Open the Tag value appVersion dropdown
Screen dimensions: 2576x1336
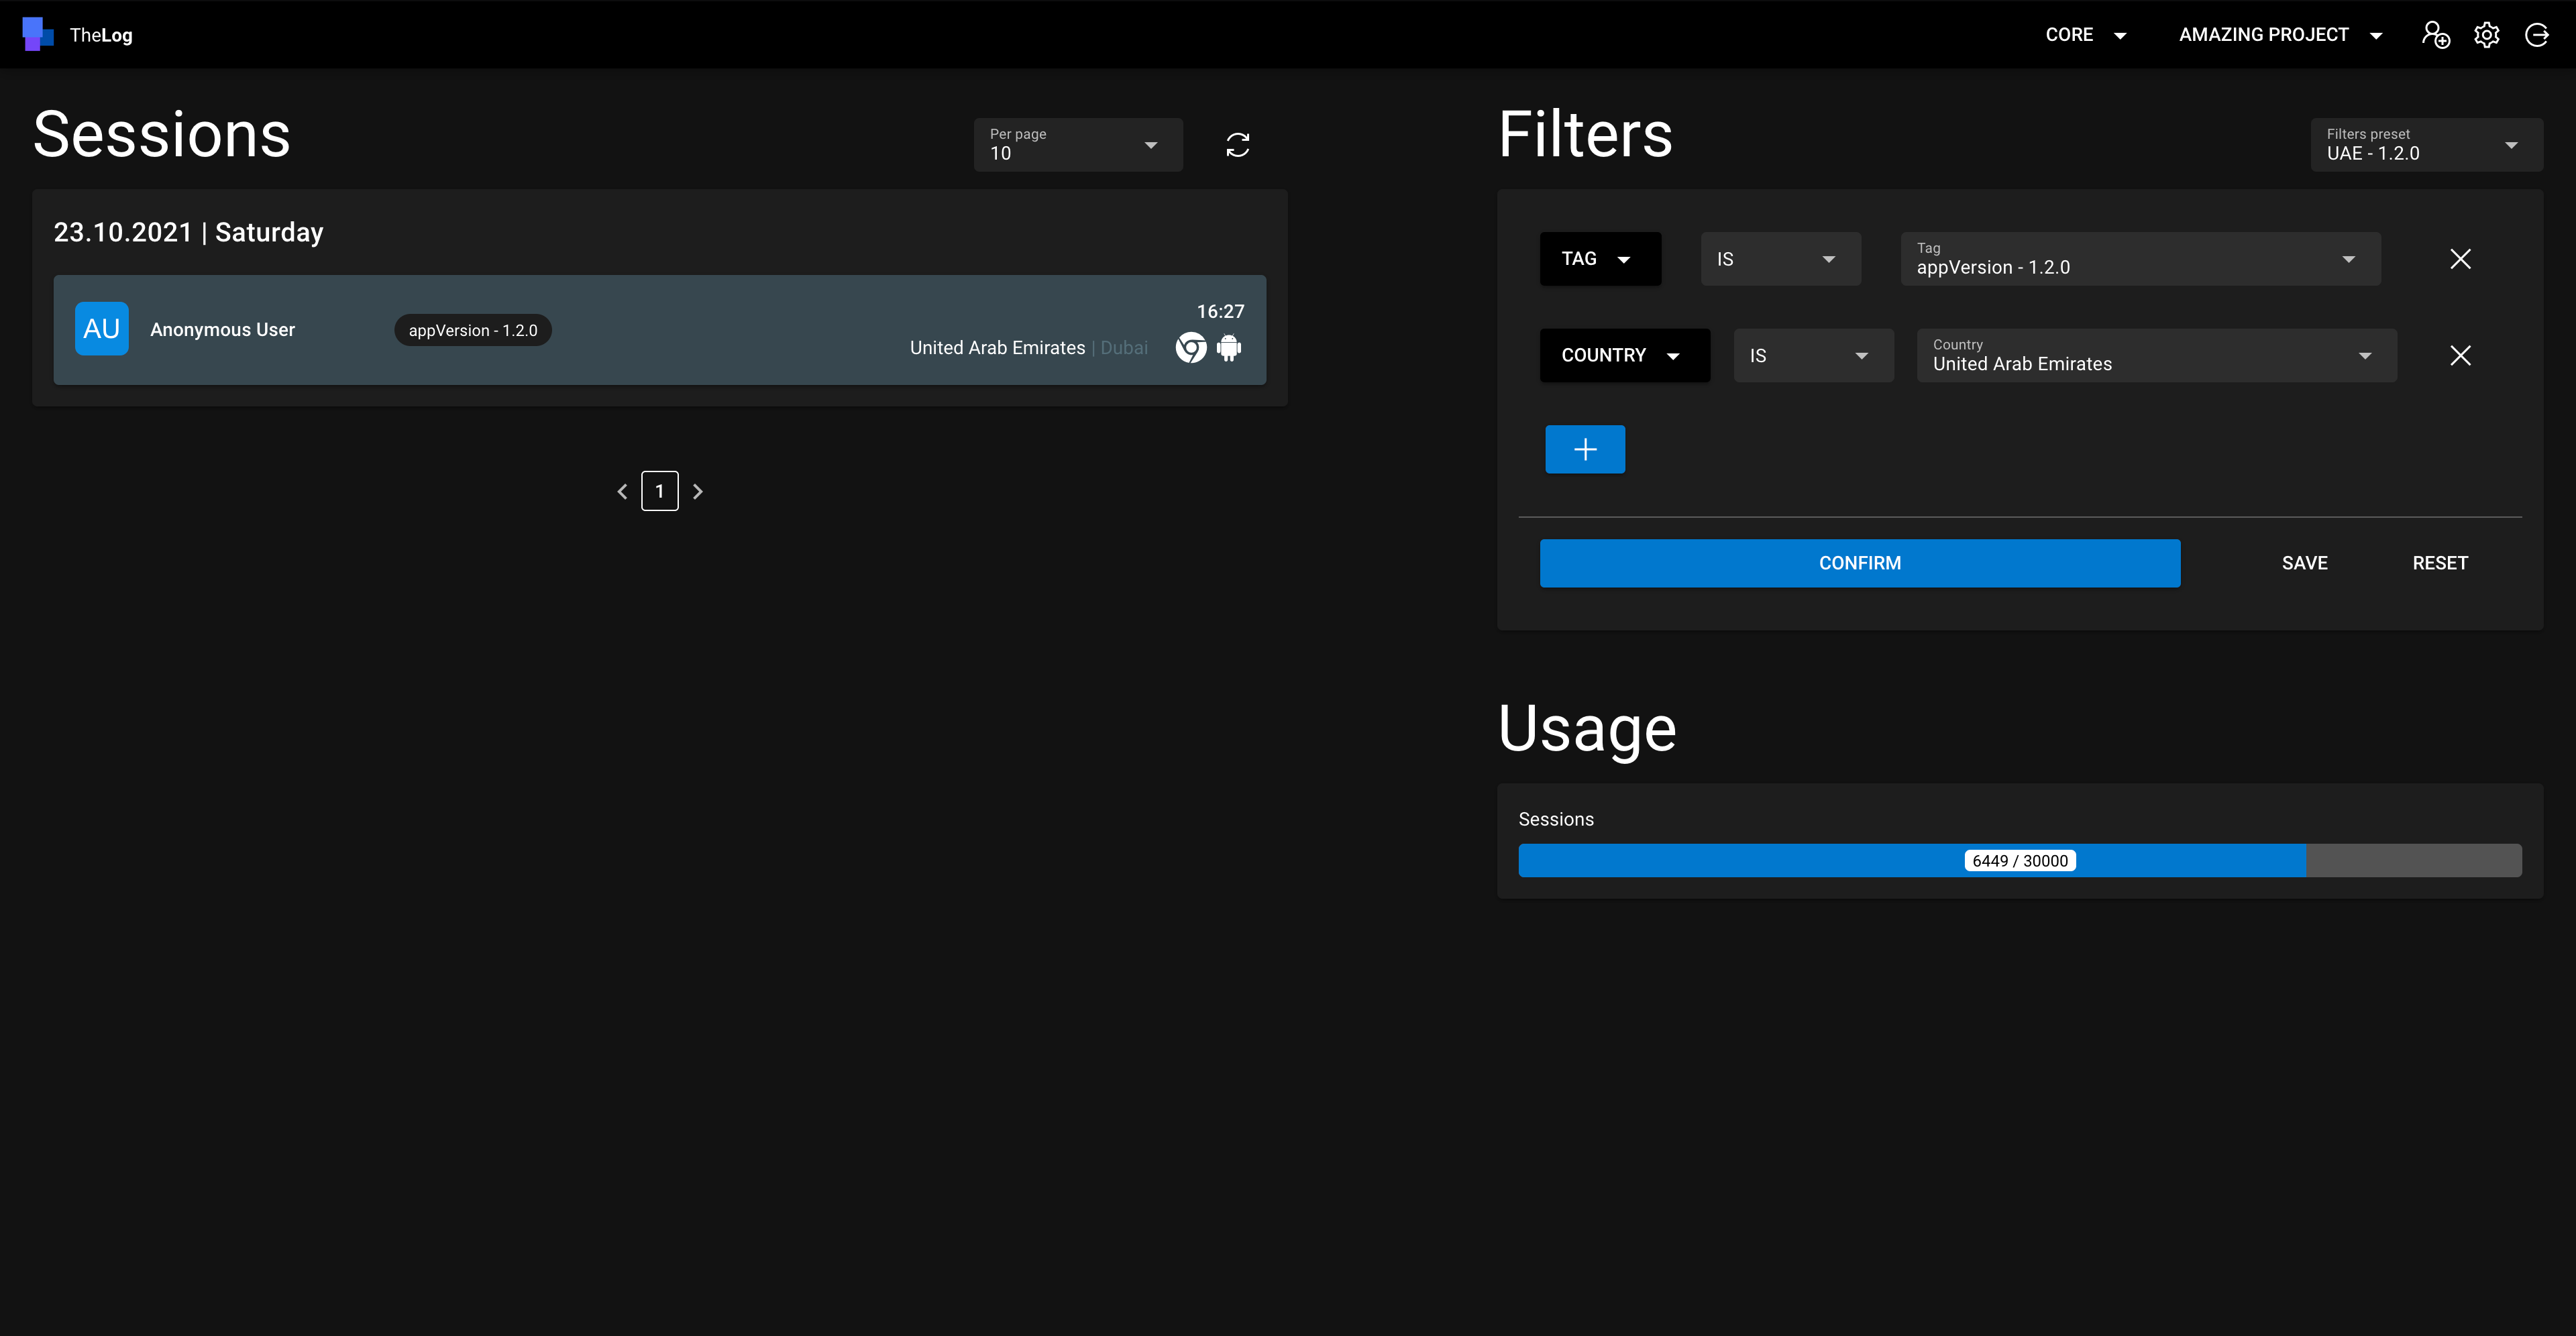(2139, 259)
